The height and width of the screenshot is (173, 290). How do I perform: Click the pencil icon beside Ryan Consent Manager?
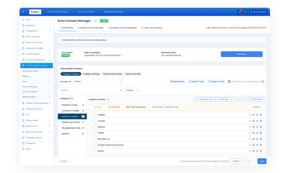click(95, 21)
